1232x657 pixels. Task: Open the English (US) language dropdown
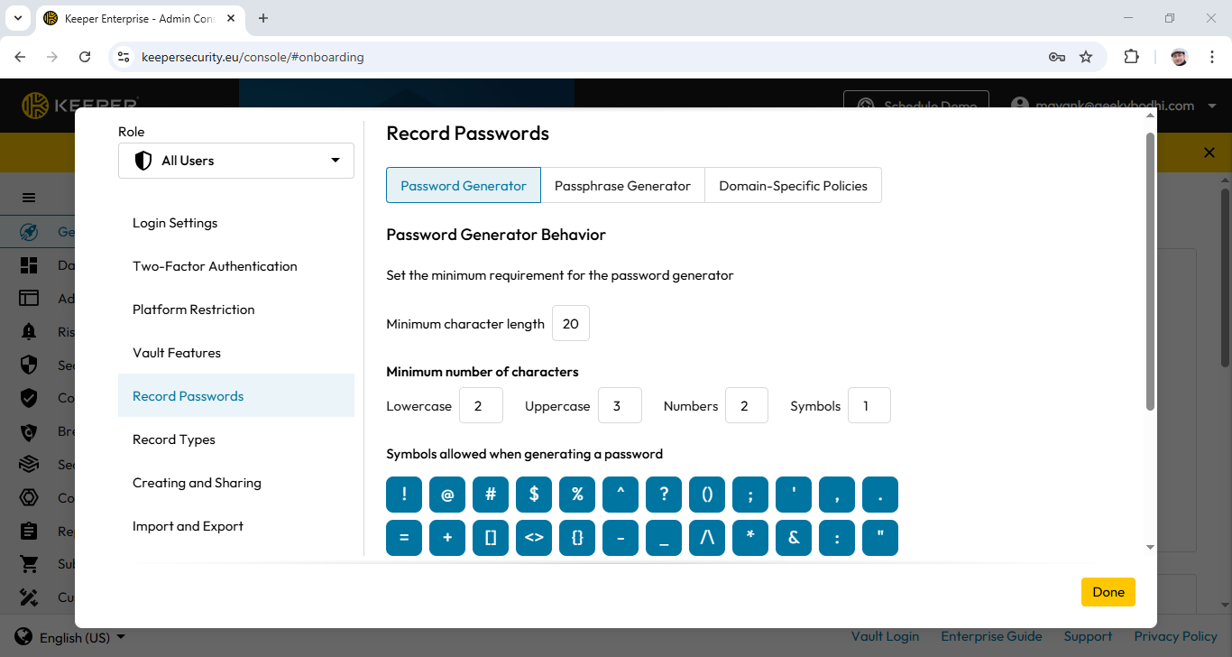(70, 637)
